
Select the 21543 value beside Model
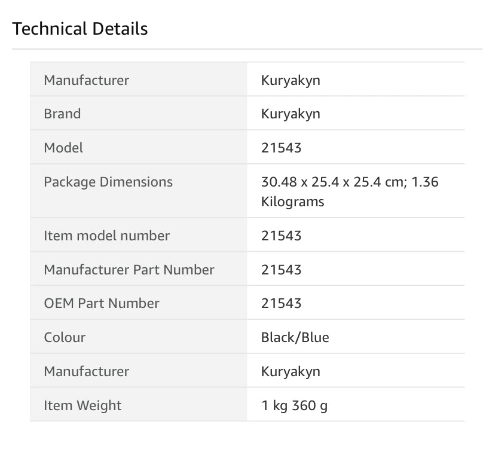tap(281, 148)
